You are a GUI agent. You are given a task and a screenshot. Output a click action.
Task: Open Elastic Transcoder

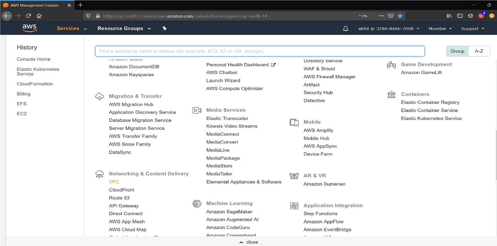(227, 118)
